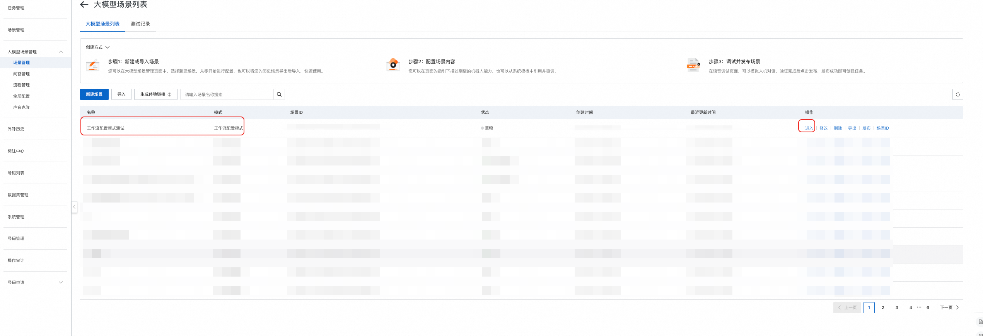This screenshot has width=983, height=336.
Task: Open 操作审计 in the sidebar
Action: pyautogui.click(x=16, y=260)
